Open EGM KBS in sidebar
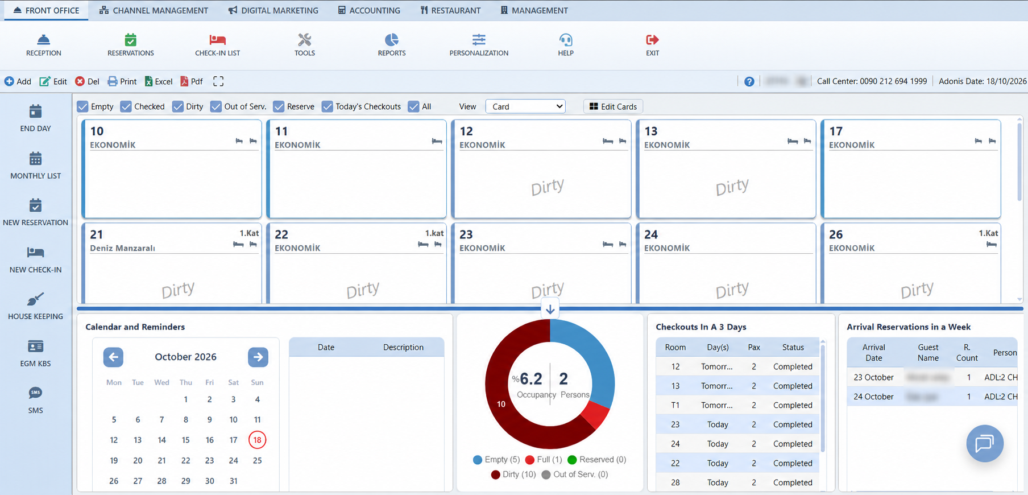The width and height of the screenshot is (1028, 495). click(x=35, y=353)
